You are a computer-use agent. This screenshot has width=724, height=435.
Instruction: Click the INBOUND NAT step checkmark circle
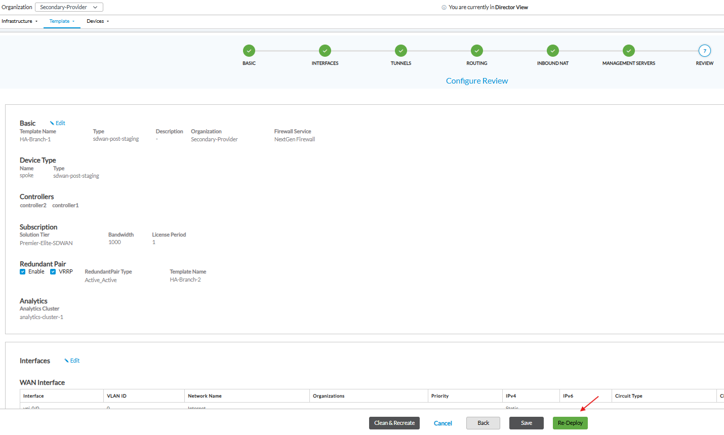553,51
